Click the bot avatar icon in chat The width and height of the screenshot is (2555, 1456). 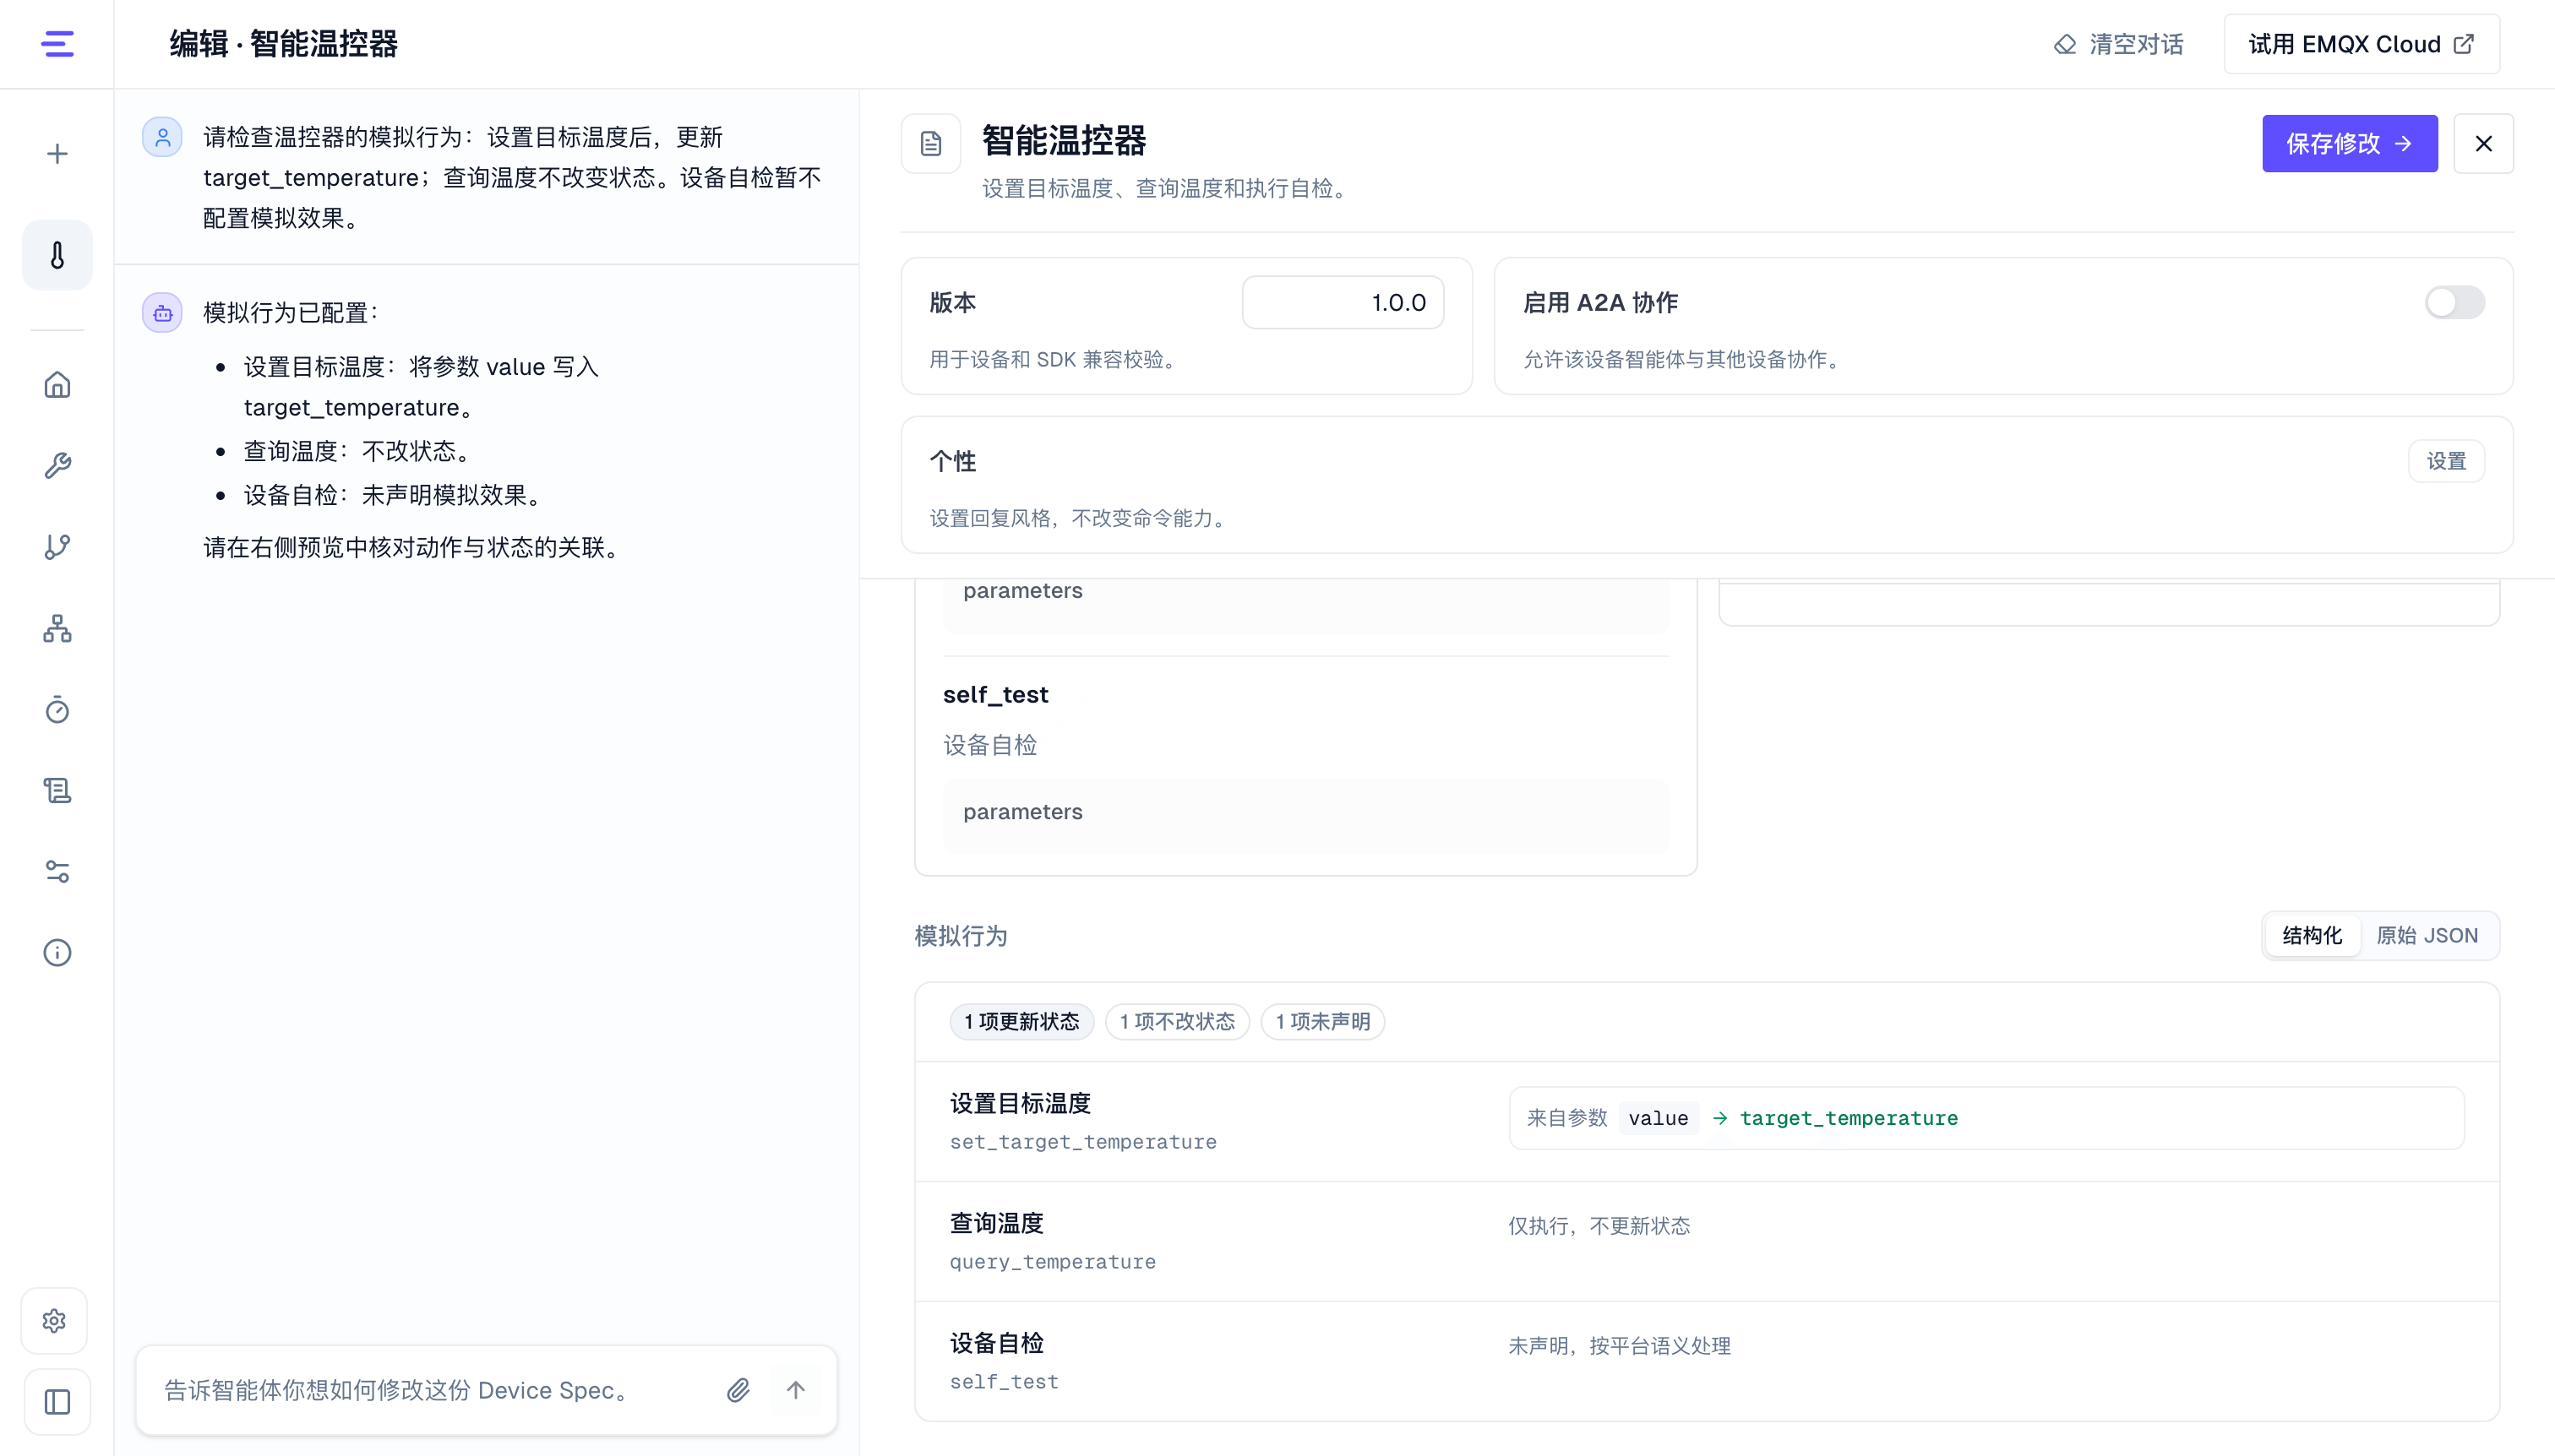[162, 313]
